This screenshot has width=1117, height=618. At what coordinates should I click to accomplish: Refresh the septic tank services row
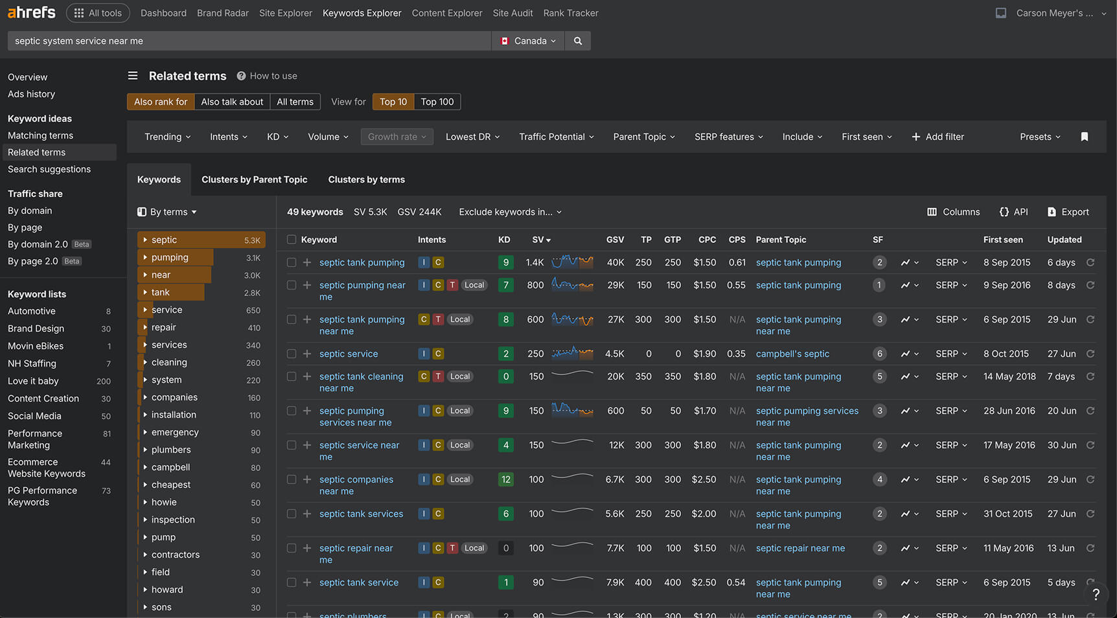pyautogui.click(x=1090, y=514)
